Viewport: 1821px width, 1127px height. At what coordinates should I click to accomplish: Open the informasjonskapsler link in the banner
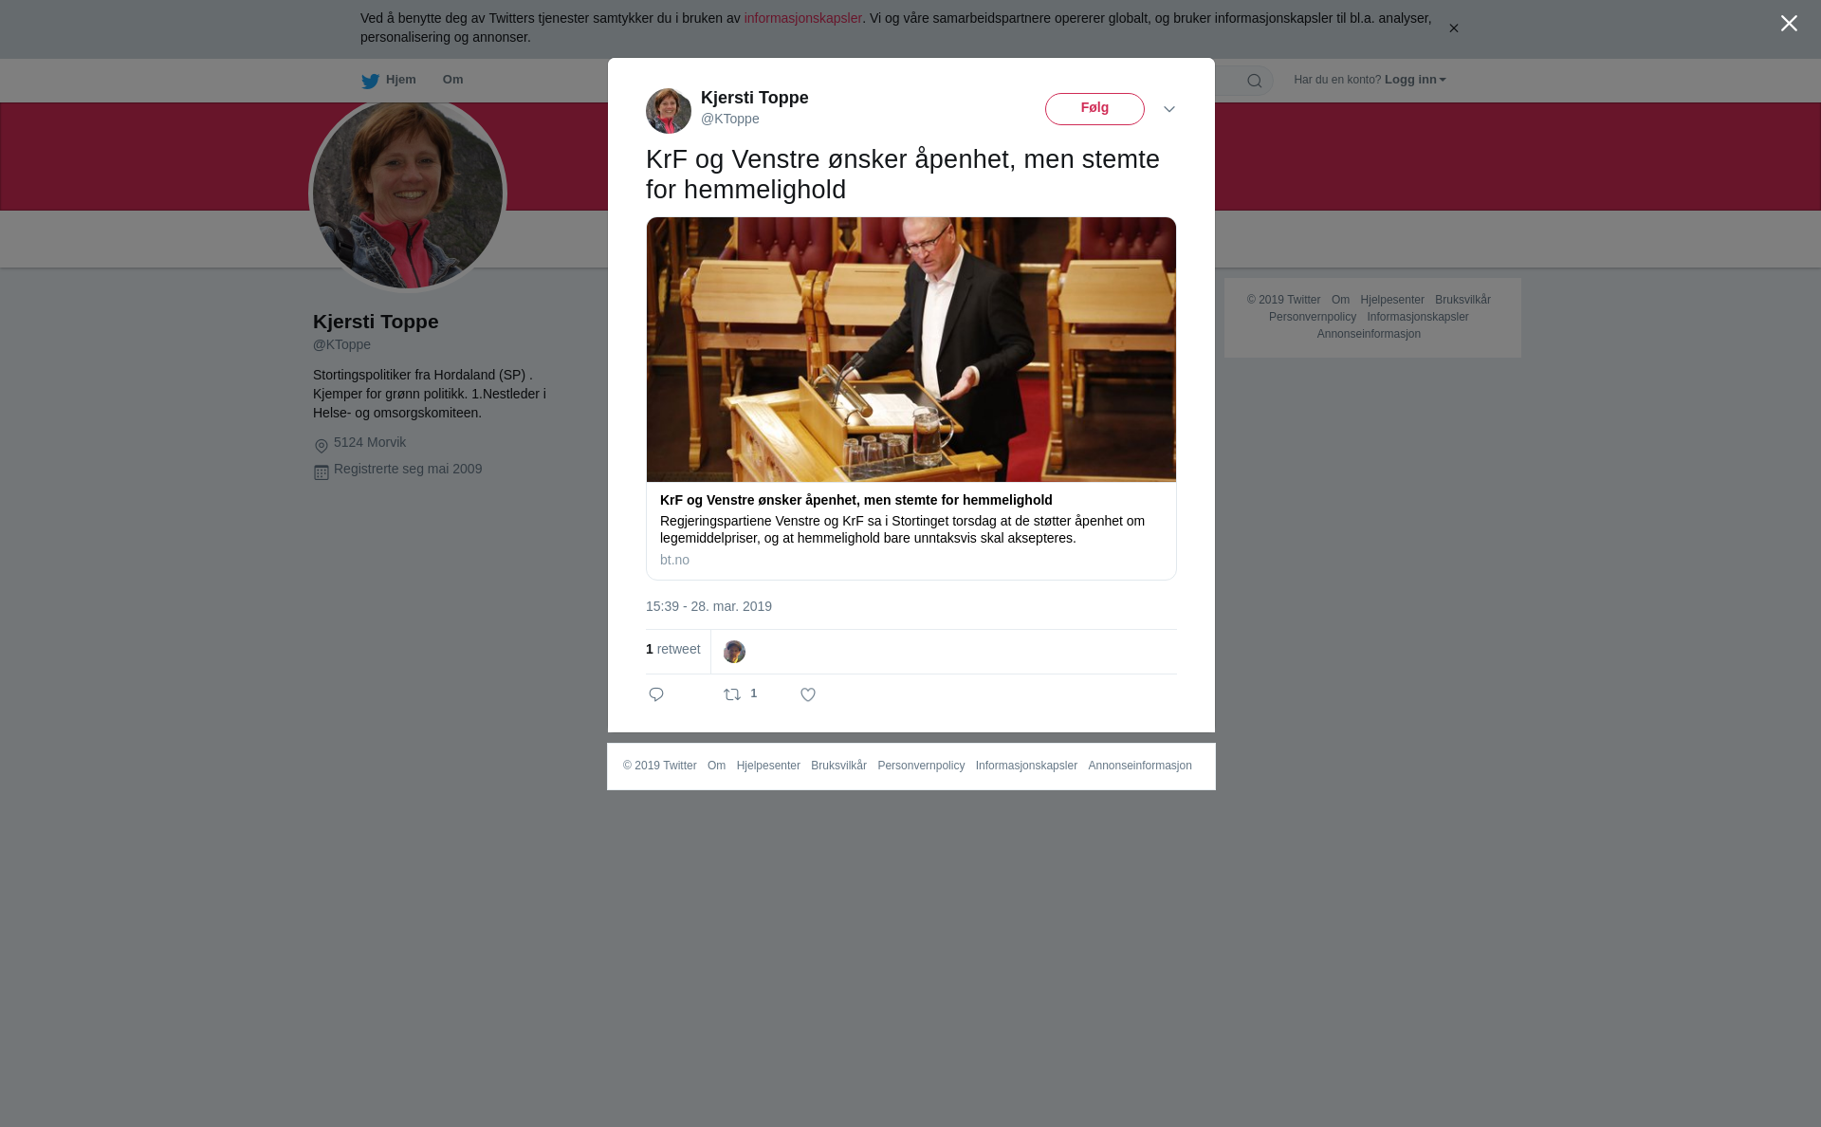802,18
